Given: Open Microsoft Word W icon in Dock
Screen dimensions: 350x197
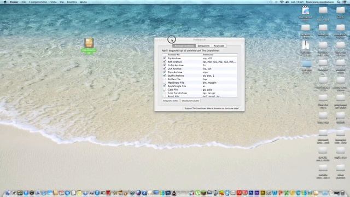Looking at the screenshot, I should pyautogui.click(x=275, y=193).
